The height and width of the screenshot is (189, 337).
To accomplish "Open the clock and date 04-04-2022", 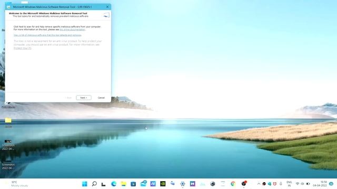I will 320,184.
